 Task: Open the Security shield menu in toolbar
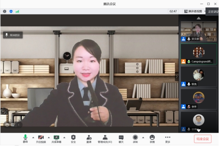(x=73, y=139)
